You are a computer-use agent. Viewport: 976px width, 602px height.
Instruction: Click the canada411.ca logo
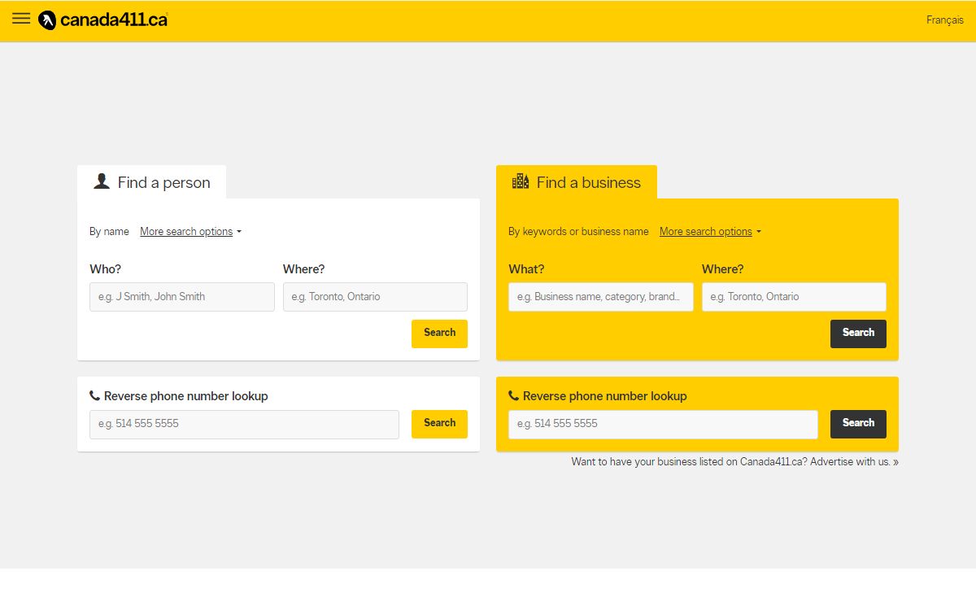click(103, 20)
